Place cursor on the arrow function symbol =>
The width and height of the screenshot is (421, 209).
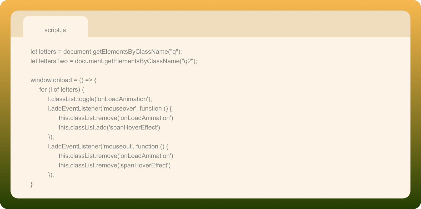tap(89, 80)
